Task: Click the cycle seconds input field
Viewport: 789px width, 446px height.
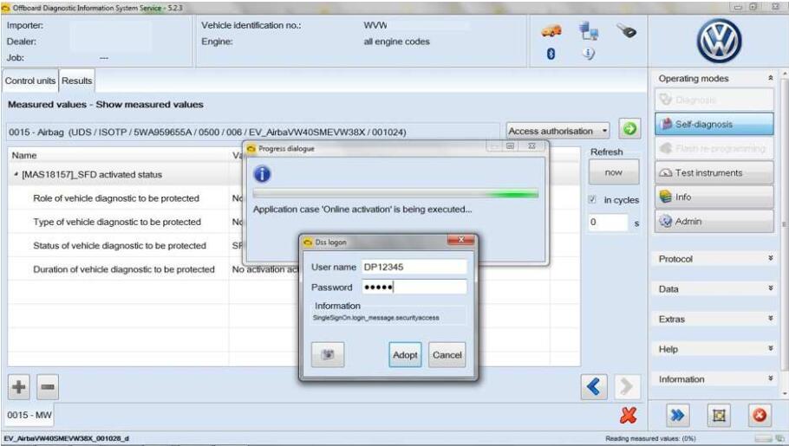Action: click(608, 223)
